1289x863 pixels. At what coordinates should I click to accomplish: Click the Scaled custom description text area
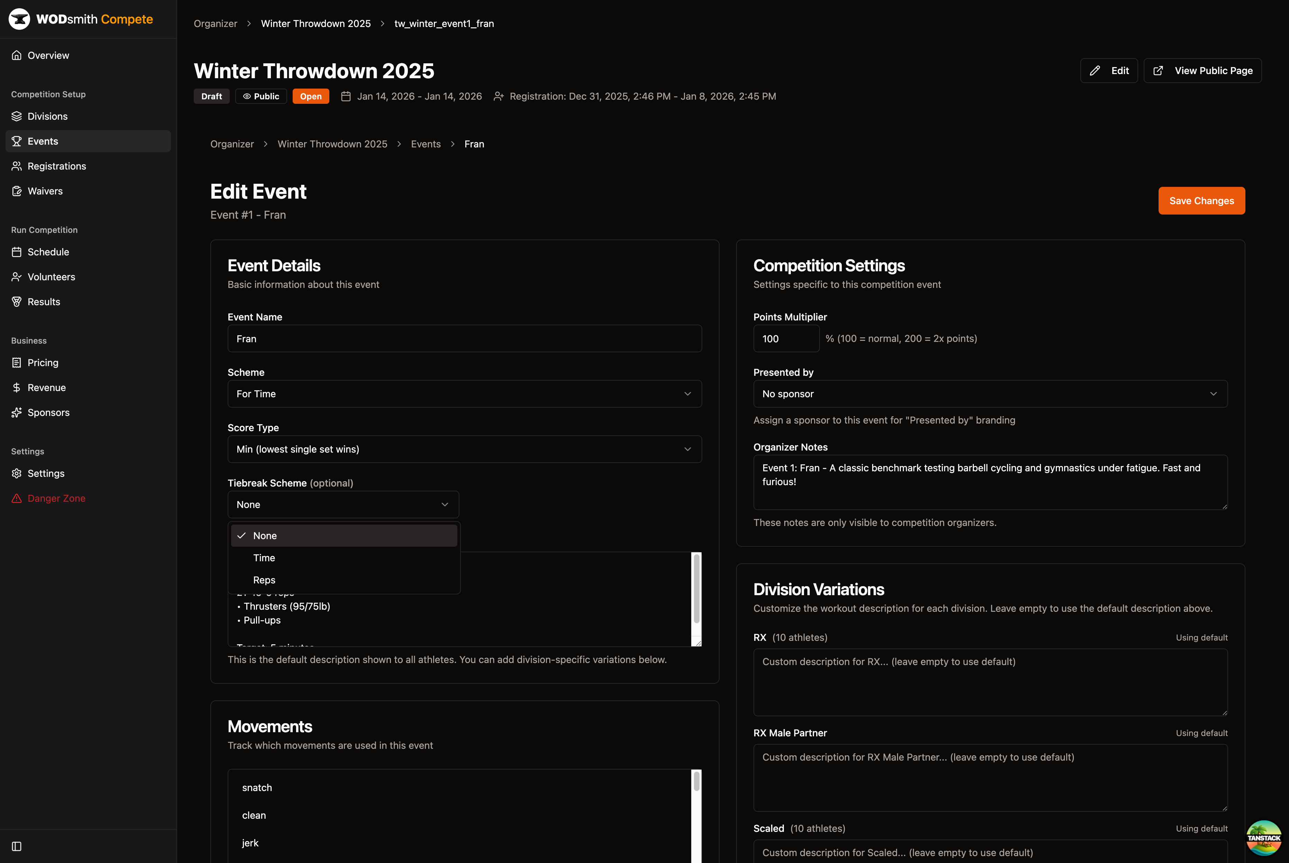point(990,852)
